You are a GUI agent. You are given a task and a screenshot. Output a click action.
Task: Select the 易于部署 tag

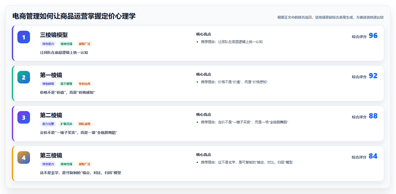click(x=66, y=84)
